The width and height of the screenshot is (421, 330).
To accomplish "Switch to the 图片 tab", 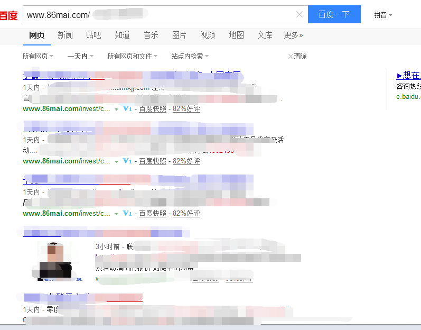I will tap(179, 35).
